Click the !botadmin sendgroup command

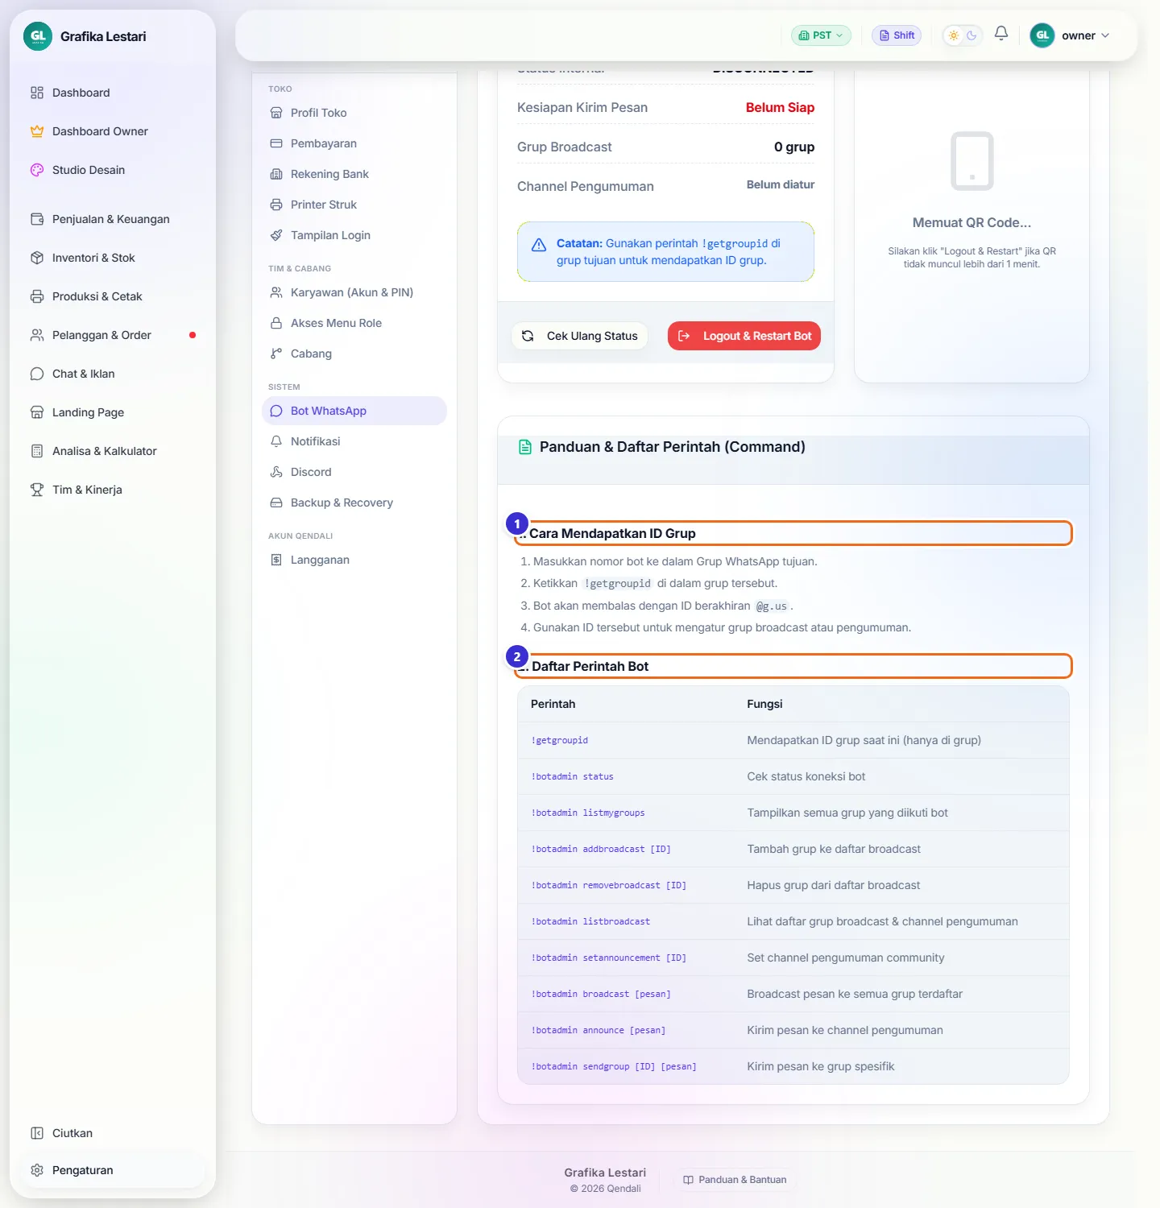(x=614, y=1066)
